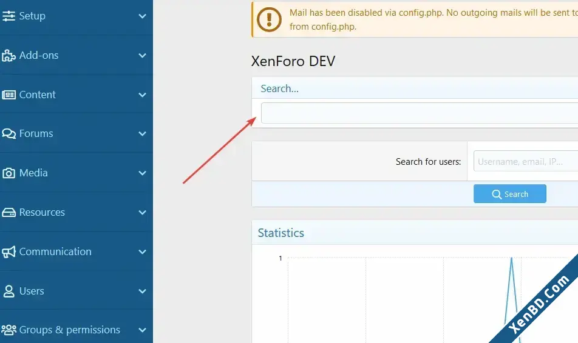Click the Add-ons puzzle piece icon
Viewport: 578px width, 343px height.
coord(8,56)
